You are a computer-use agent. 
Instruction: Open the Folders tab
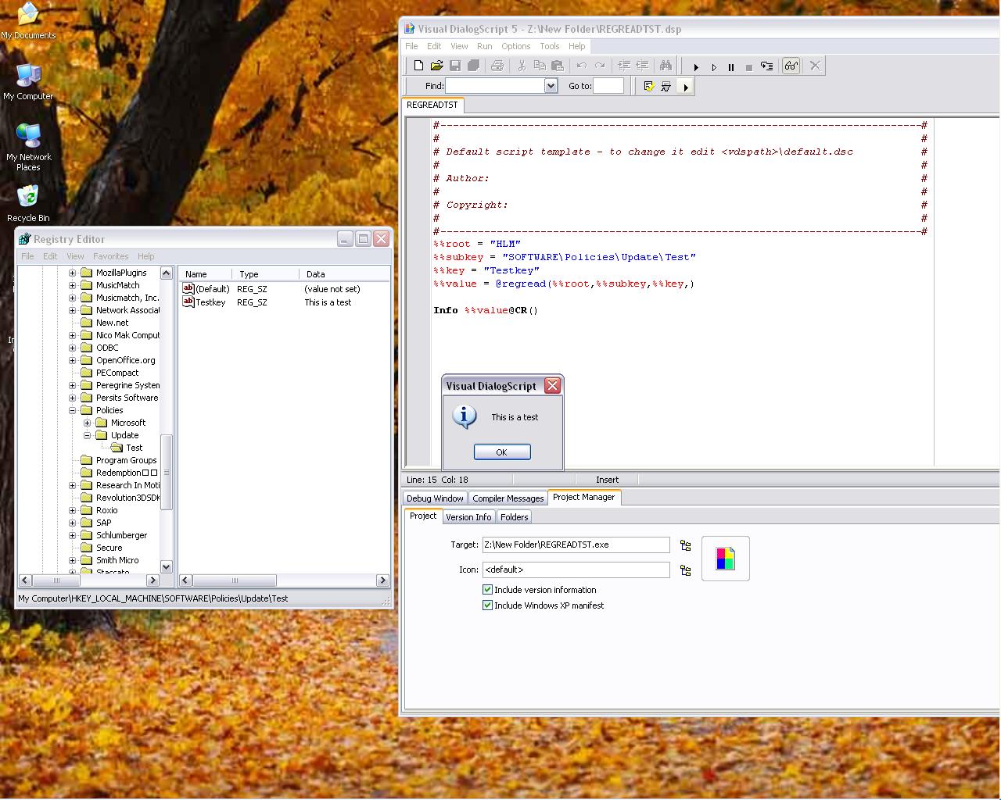coord(515,517)
